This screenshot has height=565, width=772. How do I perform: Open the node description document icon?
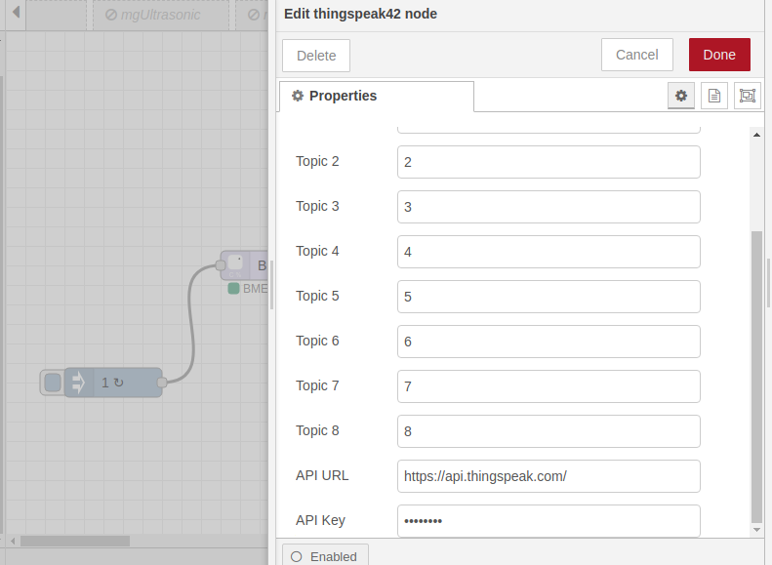[714, 96]
